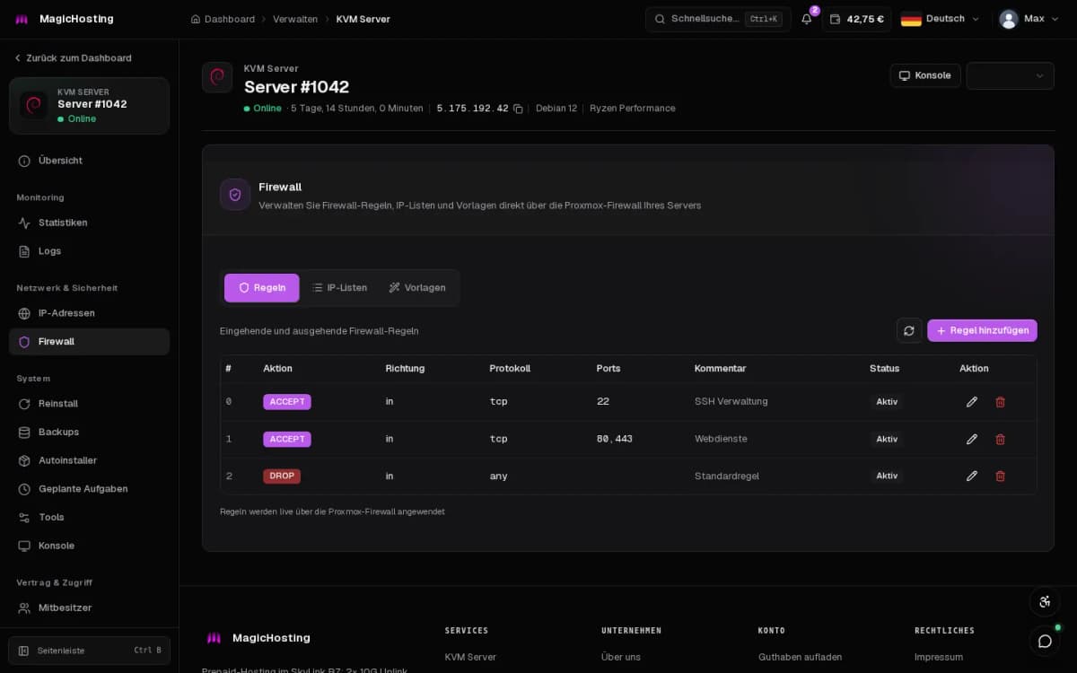Open Backups in the sidebar
Screen dimensions: 1077x673
click(89, 432)
